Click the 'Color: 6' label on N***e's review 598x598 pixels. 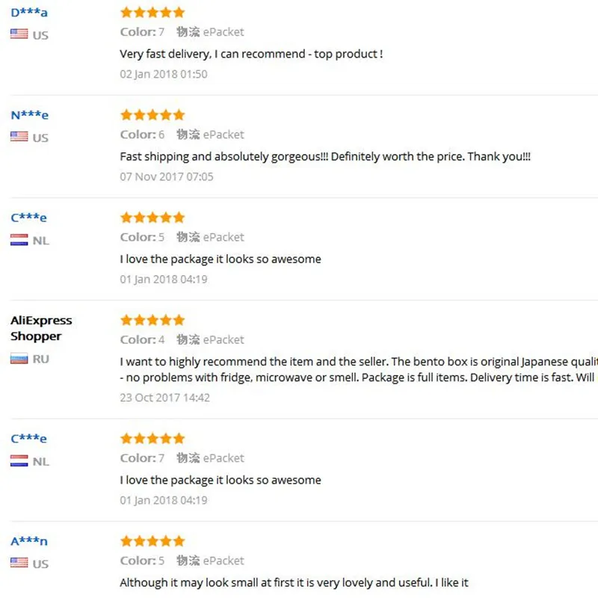142,135
